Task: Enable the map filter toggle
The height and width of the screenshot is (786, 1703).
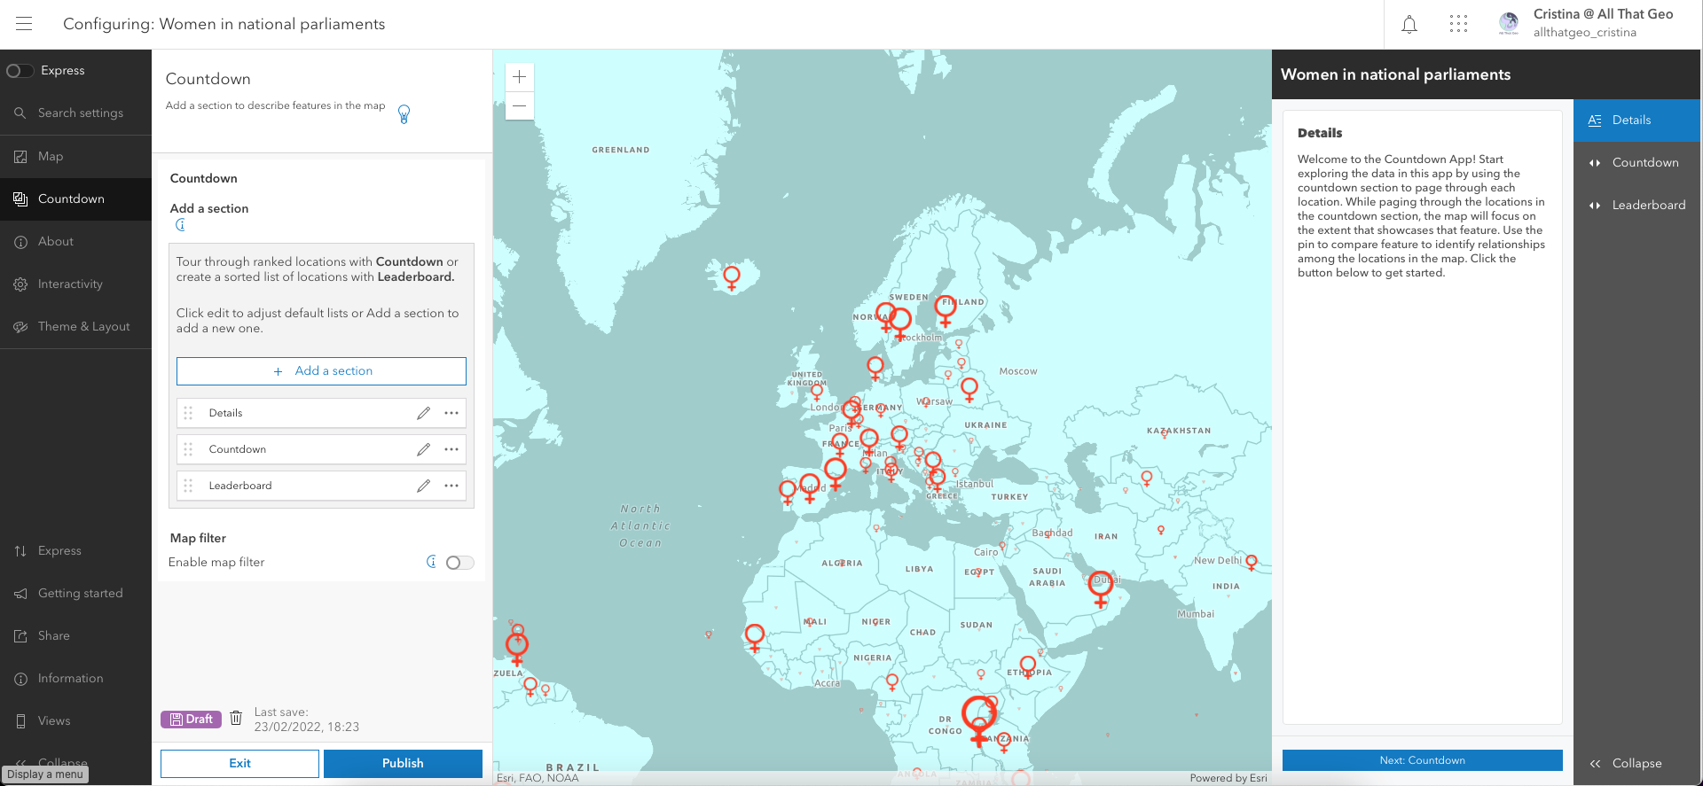Action: coord(459,563)
